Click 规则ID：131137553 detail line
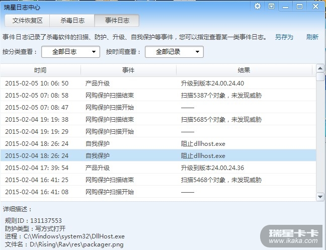This screenshot has width=326, height=250. pos(33,220)
